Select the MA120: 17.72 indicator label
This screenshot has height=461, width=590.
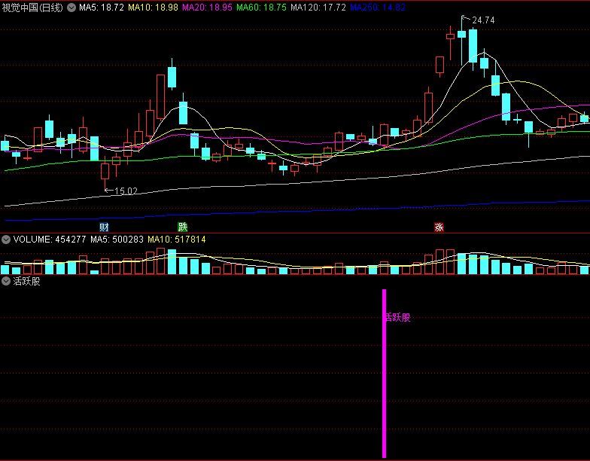coord(318,8)
